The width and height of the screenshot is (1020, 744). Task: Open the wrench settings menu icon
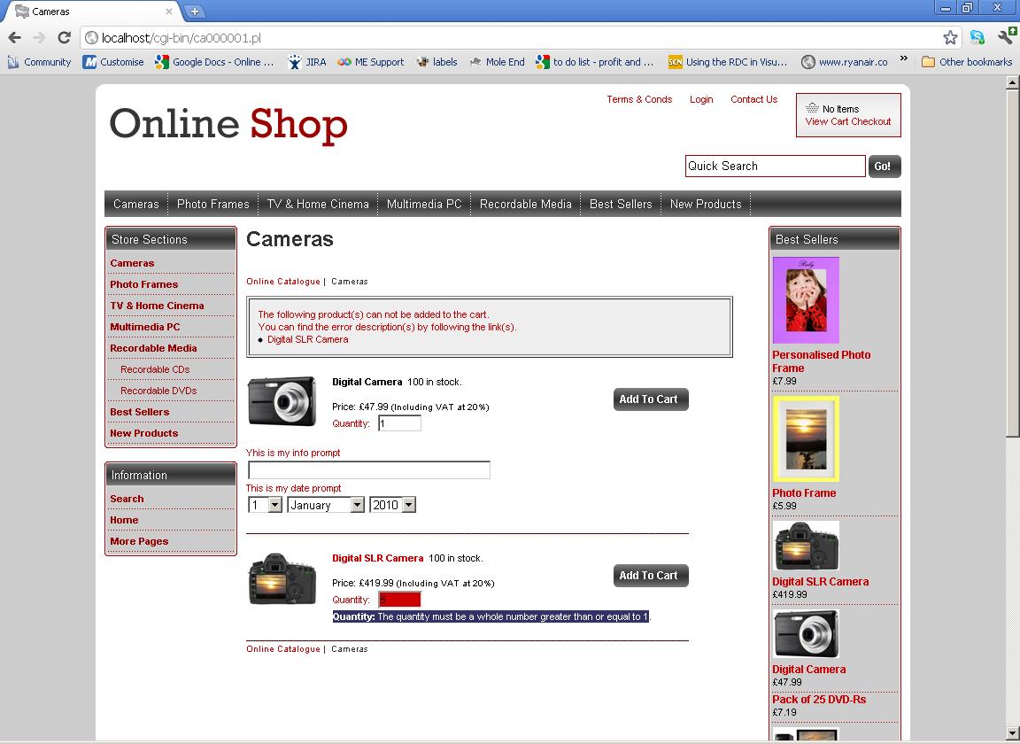1006,37
